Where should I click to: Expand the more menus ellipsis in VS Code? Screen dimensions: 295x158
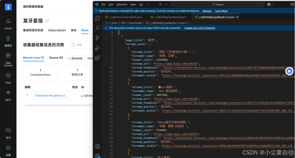click(149, 4)
